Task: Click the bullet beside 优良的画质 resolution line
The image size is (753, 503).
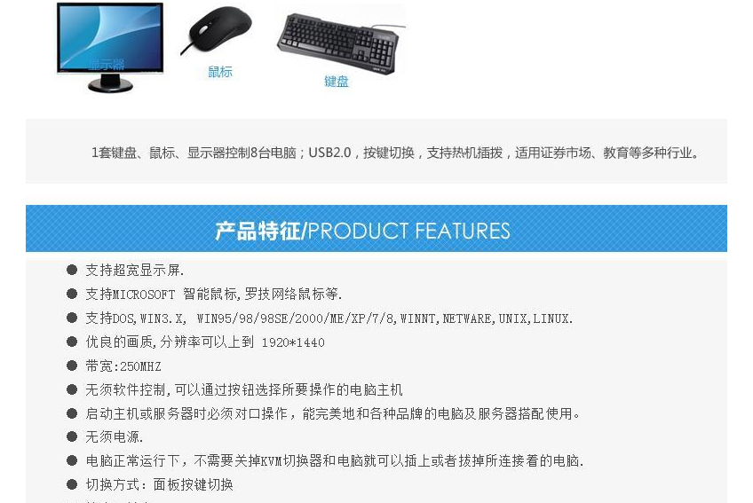Action: [x=72, y=342]
